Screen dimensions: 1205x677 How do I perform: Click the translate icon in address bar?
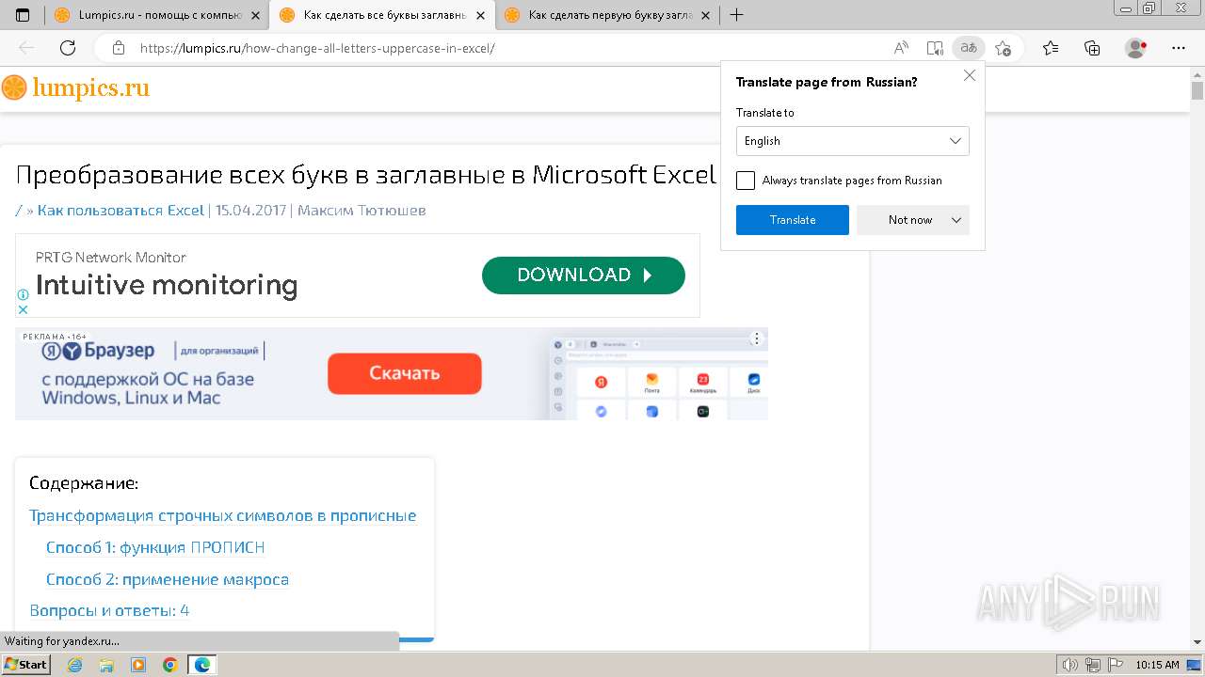pyautogui.click(x=969, y=48)
